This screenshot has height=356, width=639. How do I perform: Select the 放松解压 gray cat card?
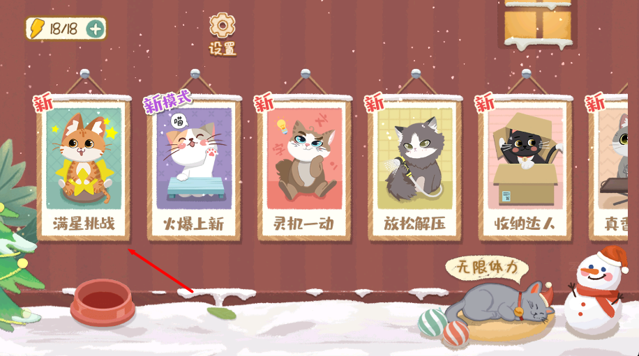tap(415, 168)
